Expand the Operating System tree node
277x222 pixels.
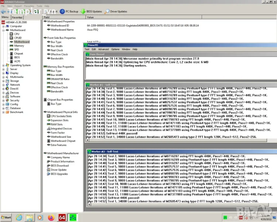point(4,65)
